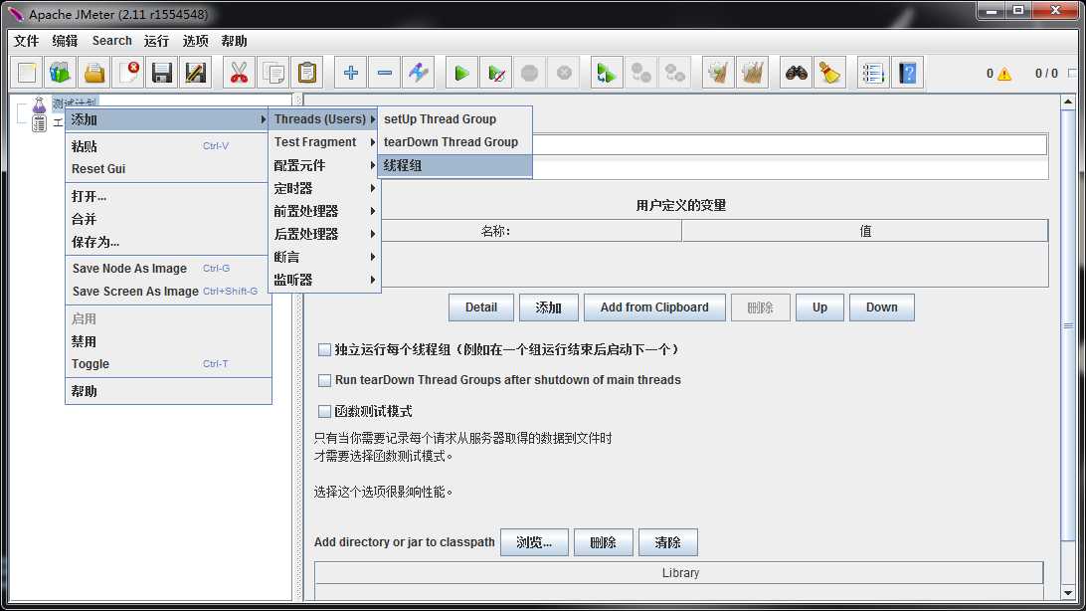Click the Cut scissors icon

click(x=239, y=72)
